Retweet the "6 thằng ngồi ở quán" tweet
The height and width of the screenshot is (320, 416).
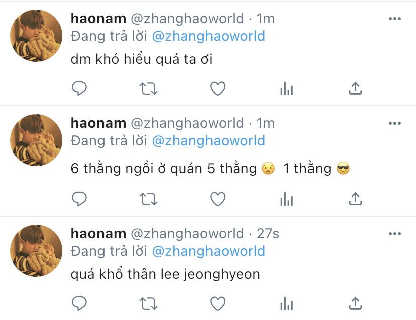coord(148,199)
